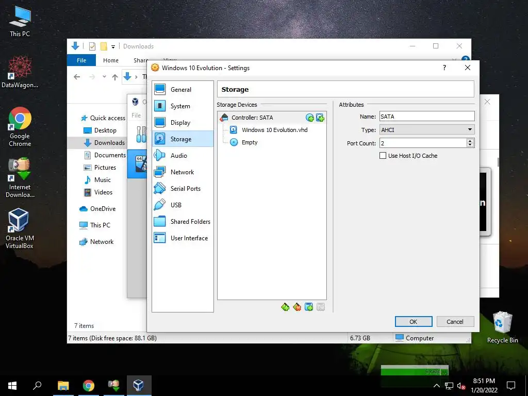Open the Audio settings category
528x396 pixels.
click(x=183, y=156)
